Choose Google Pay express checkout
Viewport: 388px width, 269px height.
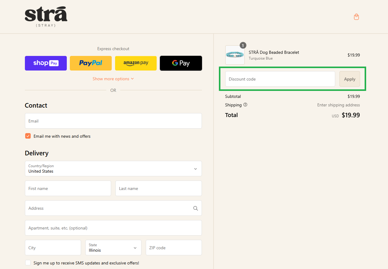coord(181,63)
